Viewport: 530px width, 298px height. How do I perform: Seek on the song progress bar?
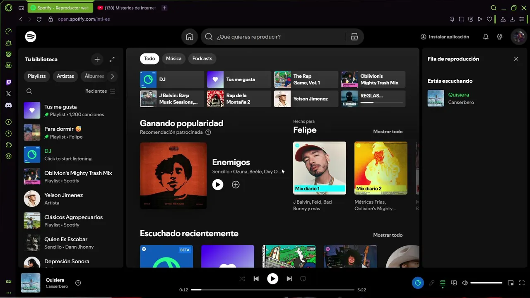272,290
